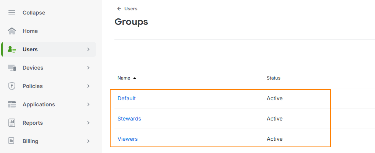Click the Devices monitor icon

point(12,68)
